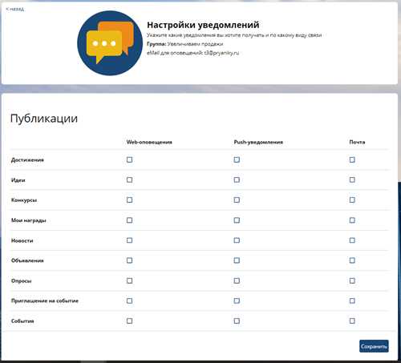This screenshot has height=363, width=401.
Task: Click the 'Опросы' row label
Action: pos(21,281)
